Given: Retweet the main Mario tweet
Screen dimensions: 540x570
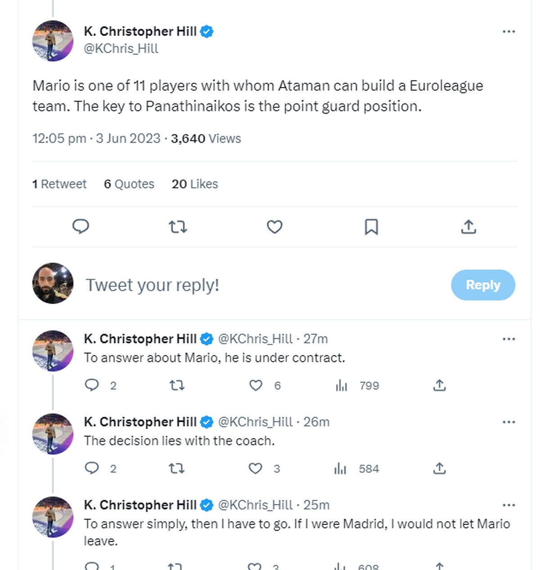Looking at the screenshot, I should pyautogui.click(x=178, y=227).
